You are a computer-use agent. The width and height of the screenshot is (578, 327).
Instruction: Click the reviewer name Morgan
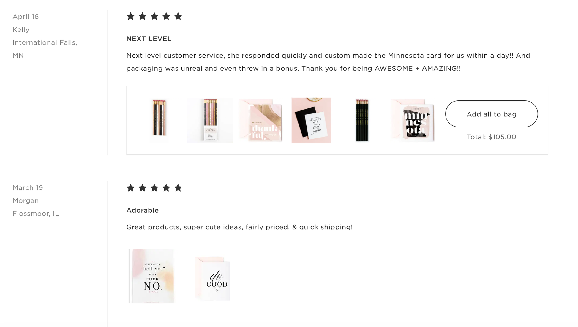click(26, 201)
